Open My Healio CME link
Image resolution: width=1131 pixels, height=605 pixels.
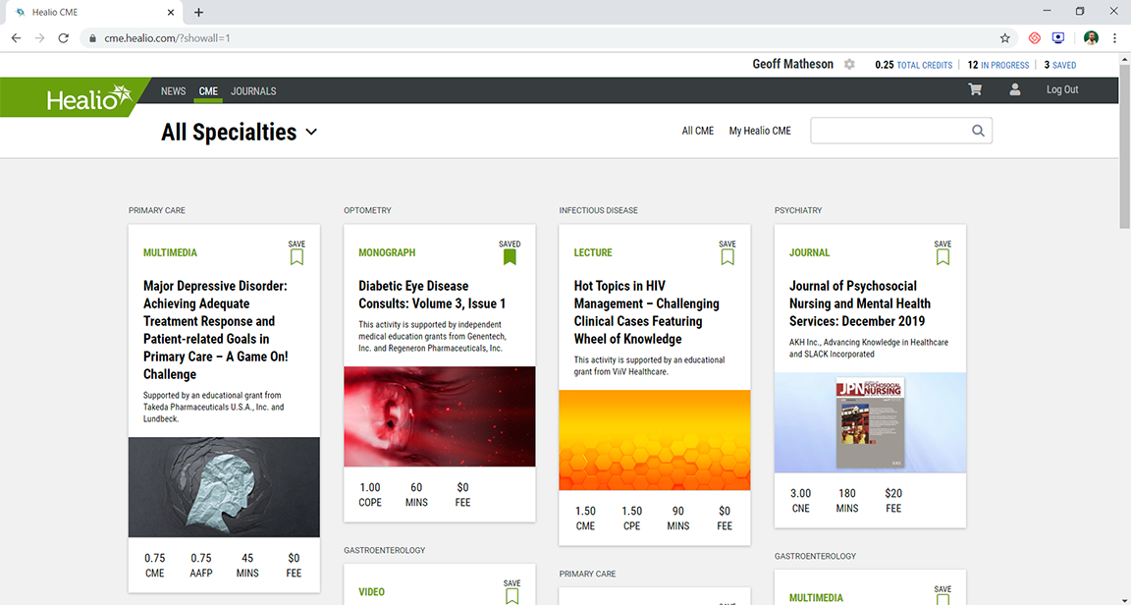[759, 131]
